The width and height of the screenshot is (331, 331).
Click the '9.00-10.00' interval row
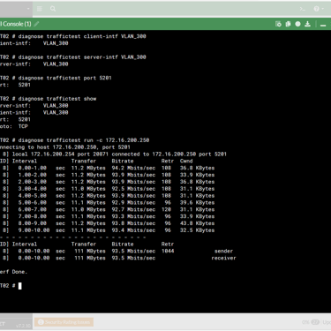pos(107,230)
